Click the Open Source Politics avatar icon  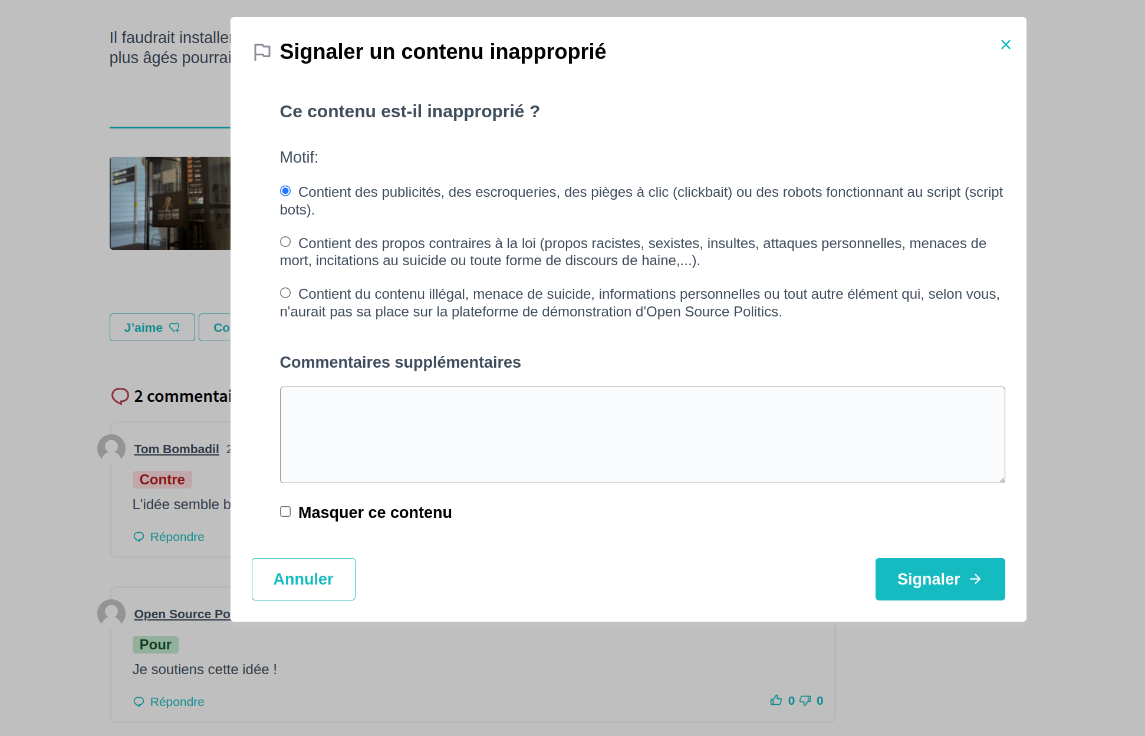(x=111, y=613)
